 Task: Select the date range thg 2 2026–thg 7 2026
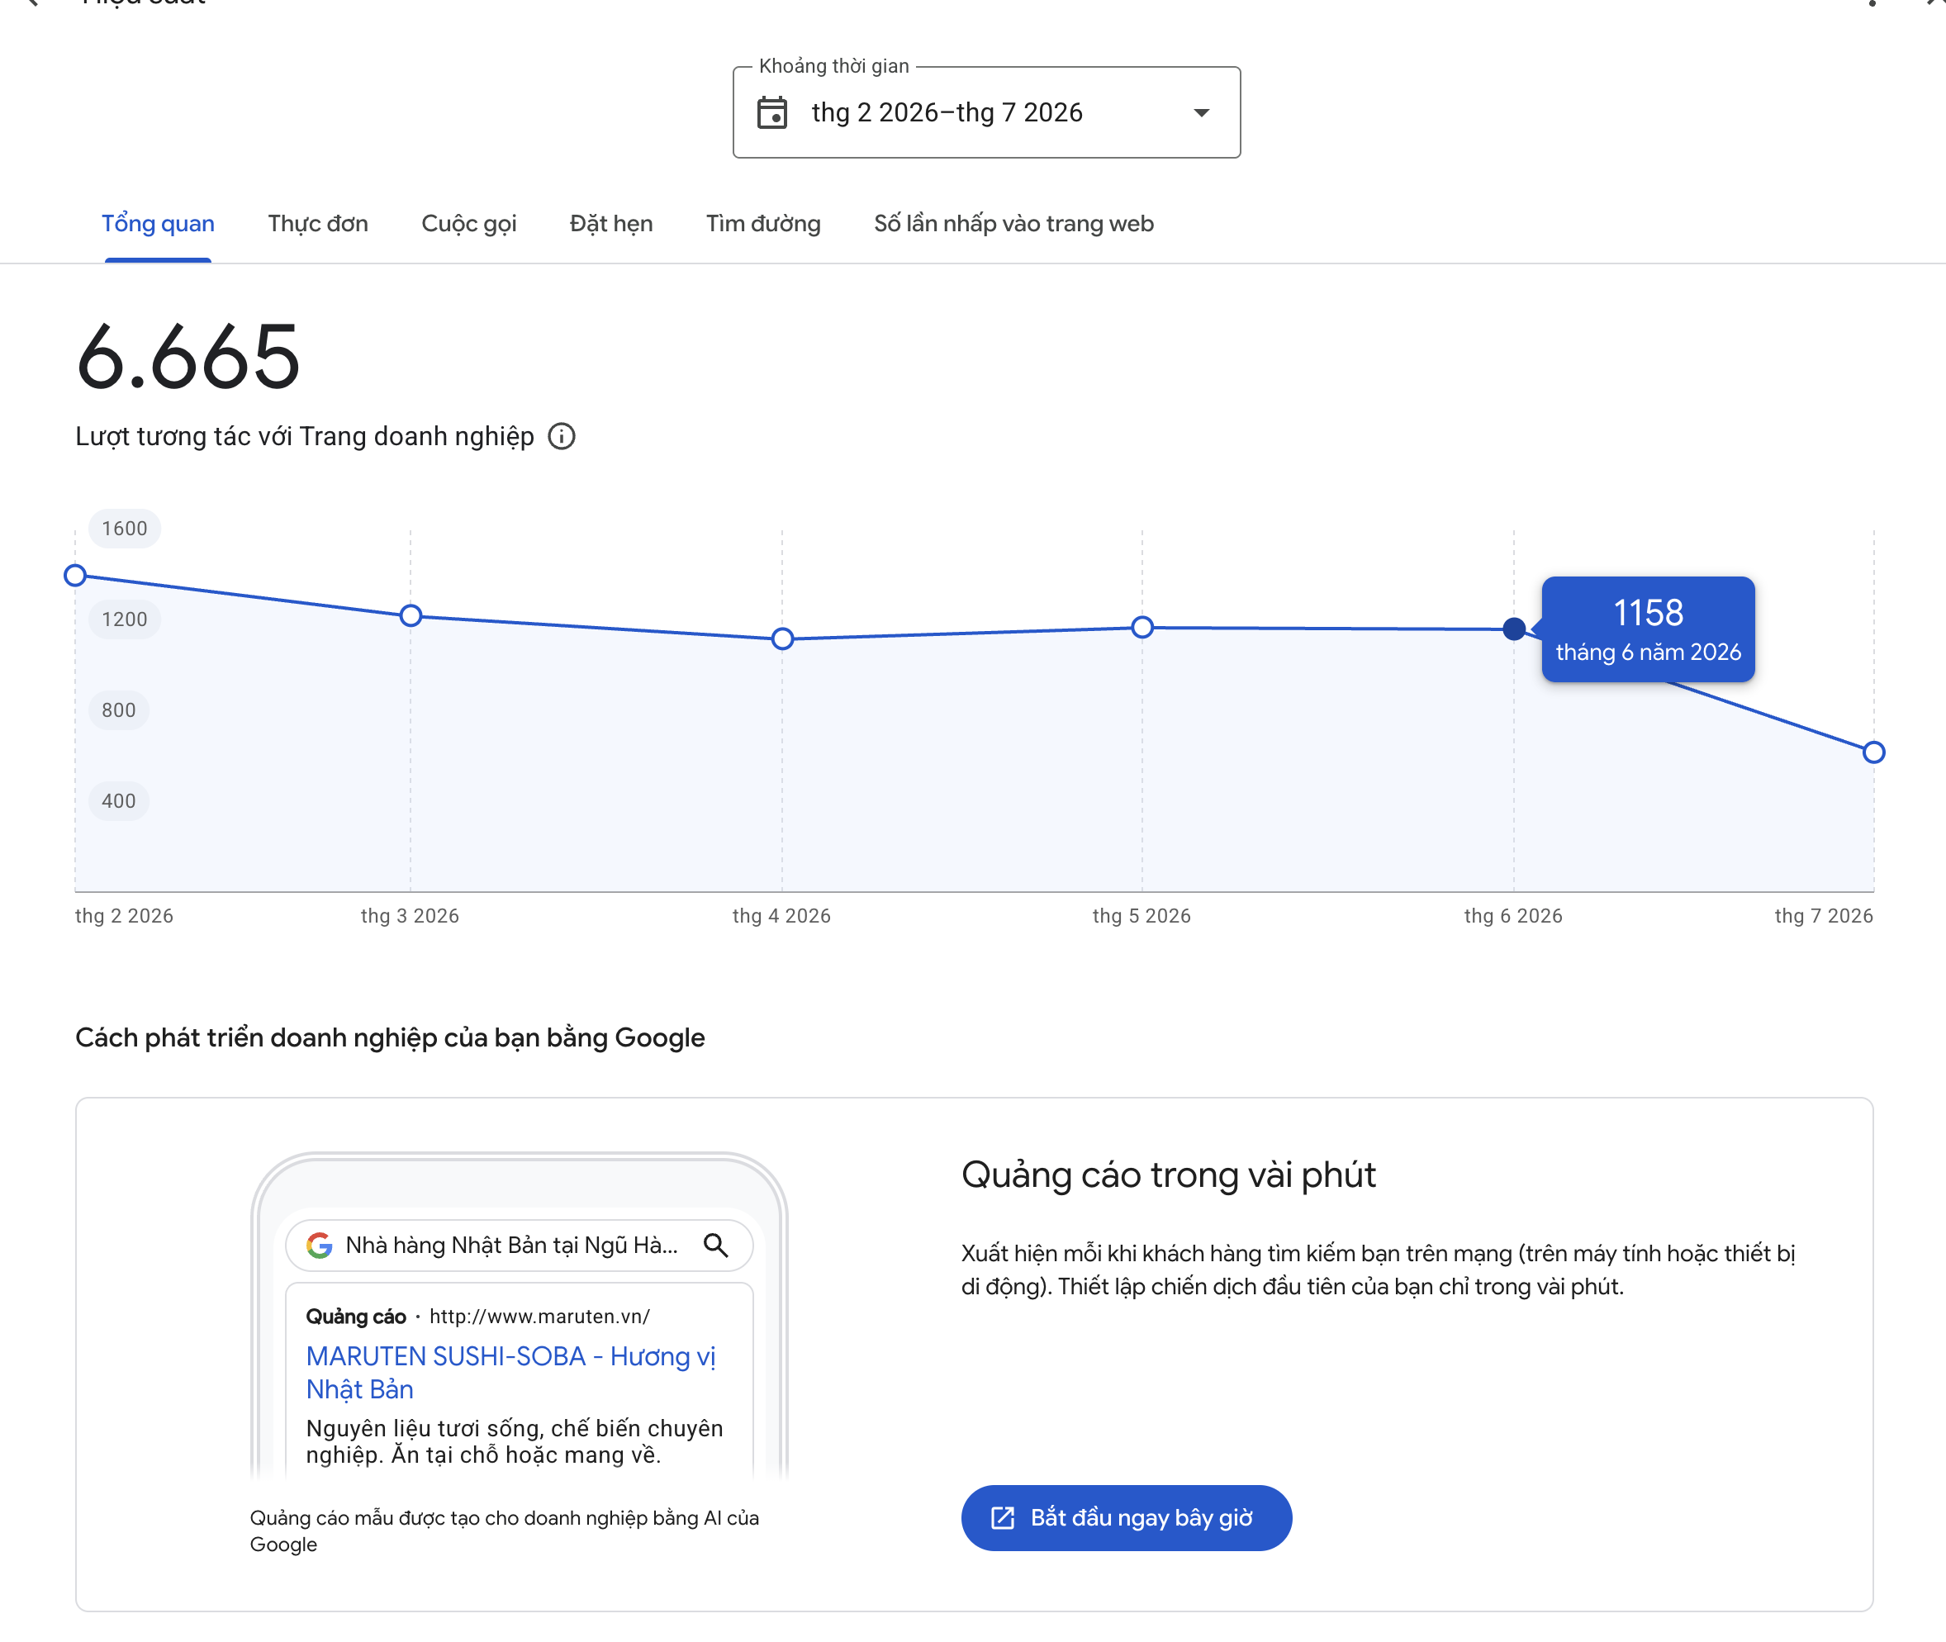tap(985, 112)
